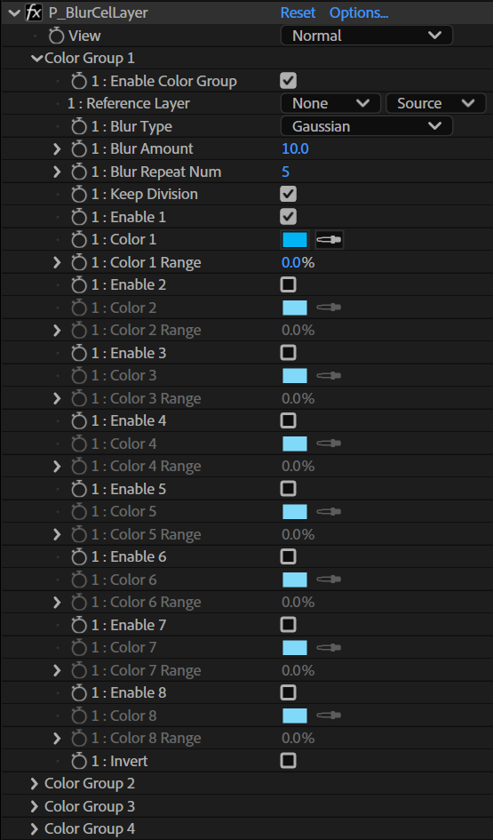Click the stopwatch next to 1 : Blur Type
The image size is (493, 840).
click(79, 126)
